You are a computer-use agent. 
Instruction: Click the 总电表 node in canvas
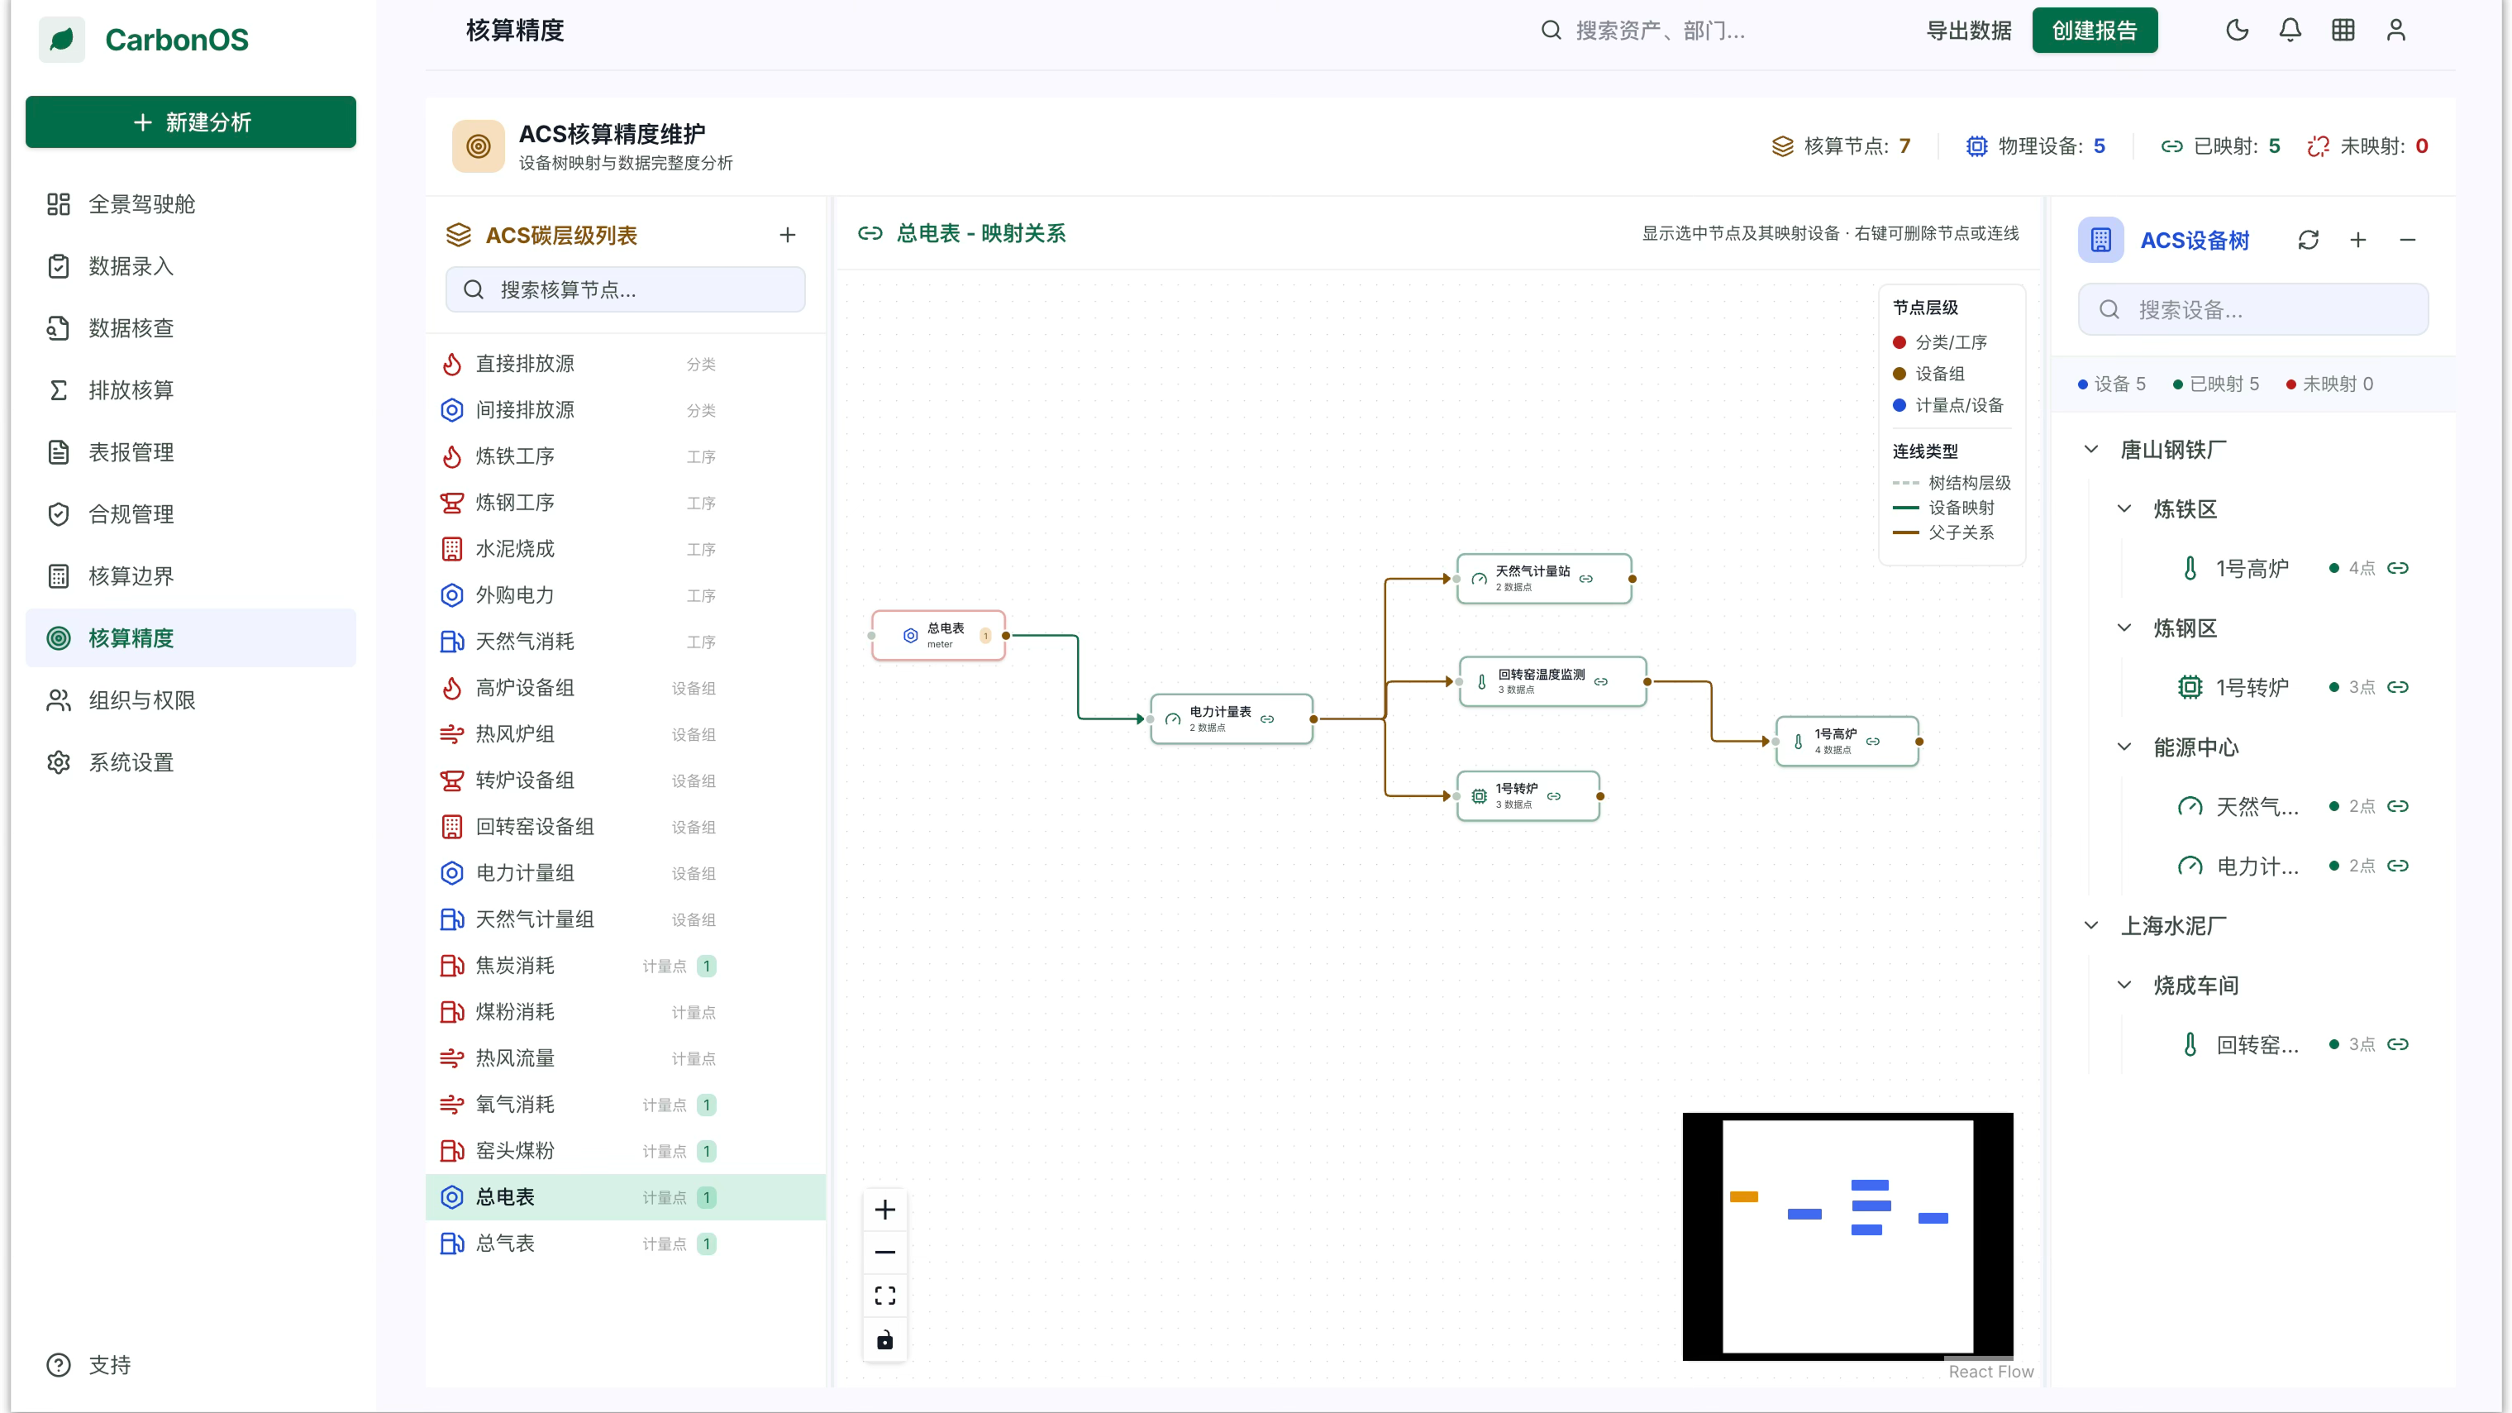pos(938,636)
